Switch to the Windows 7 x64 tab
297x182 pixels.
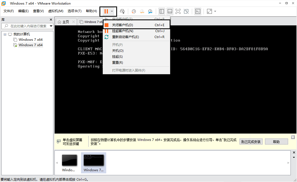tap(91, 22)
